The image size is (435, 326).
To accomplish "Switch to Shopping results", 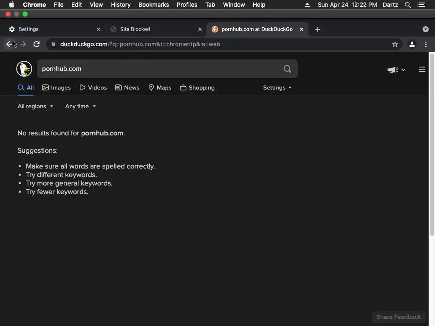I will [197, 87].
